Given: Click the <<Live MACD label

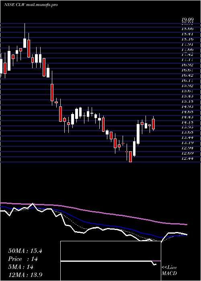Looking at the screenshot, I should point(169,270).
